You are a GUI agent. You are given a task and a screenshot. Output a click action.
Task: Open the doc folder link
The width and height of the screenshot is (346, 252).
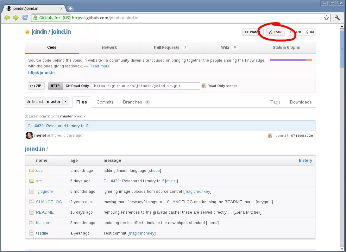[x=39, y=171]
